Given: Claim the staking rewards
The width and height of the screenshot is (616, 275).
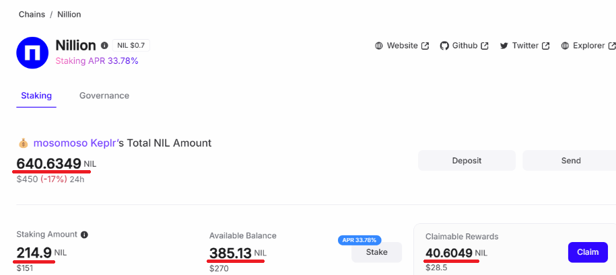Looking at the screenshot, I should [588, 252].
